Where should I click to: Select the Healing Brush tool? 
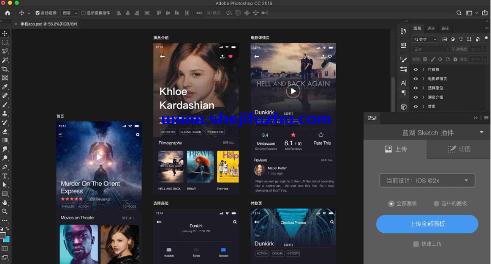click(x=5, y=96)
